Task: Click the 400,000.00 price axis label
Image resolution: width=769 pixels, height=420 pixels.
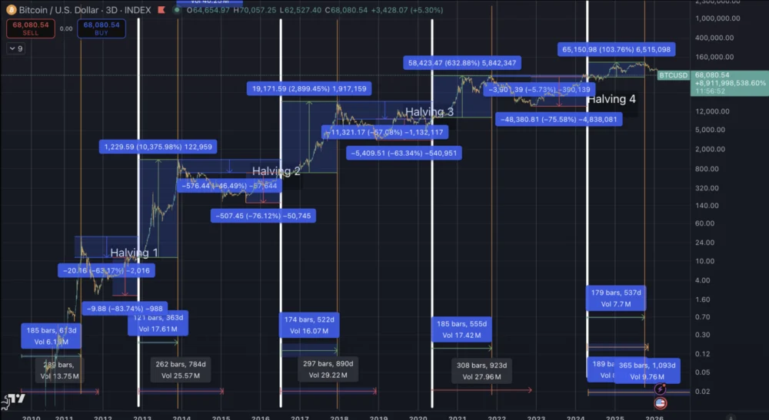Action: [x=714, y=38]
